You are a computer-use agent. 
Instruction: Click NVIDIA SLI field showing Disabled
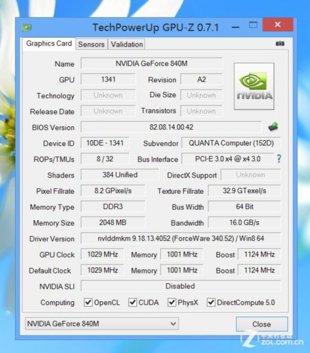point(181,286)
